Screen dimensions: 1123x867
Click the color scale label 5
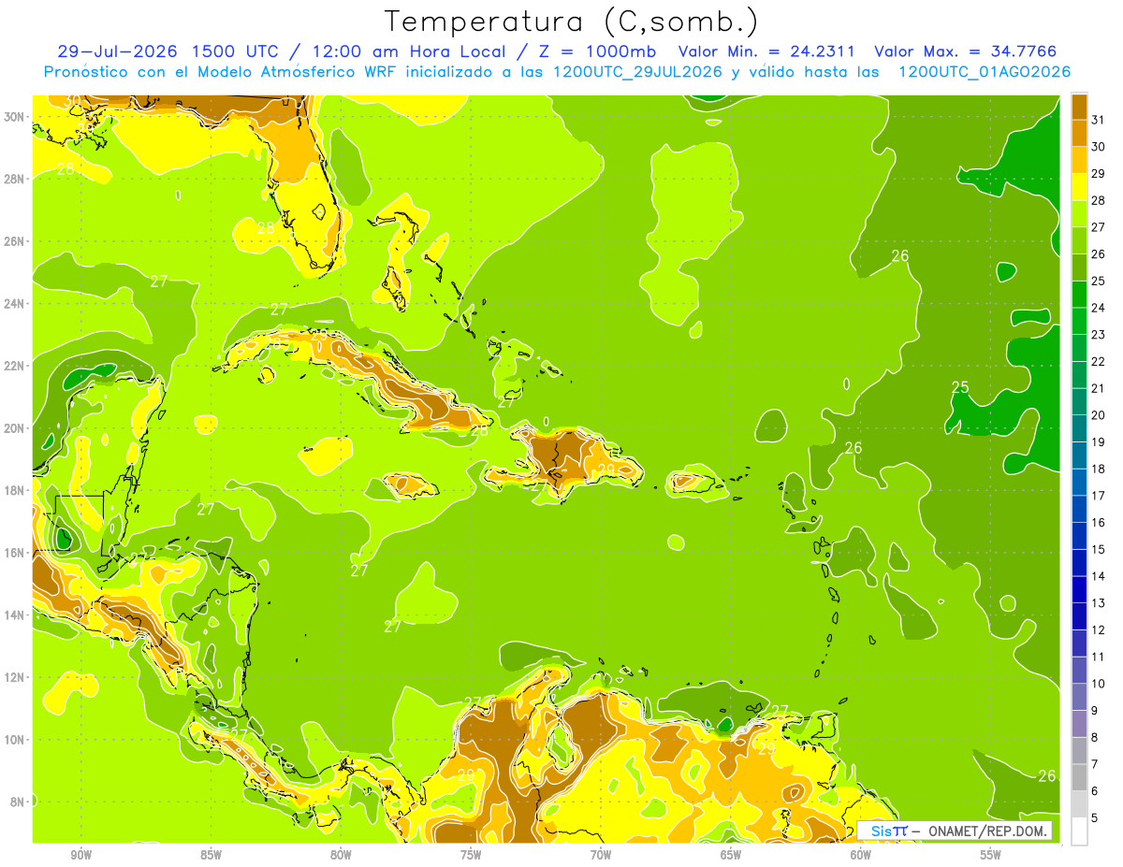1095,817
